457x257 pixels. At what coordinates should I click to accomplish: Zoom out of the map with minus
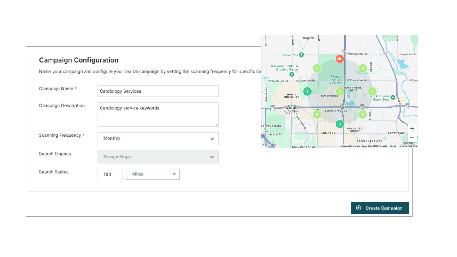(412, 138)
